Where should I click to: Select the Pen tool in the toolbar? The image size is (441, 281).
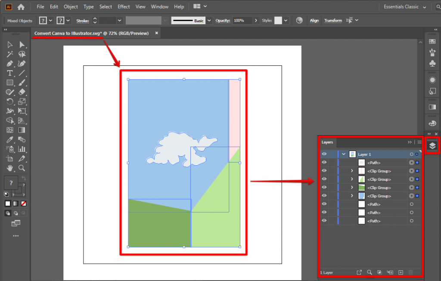[9, 64]
